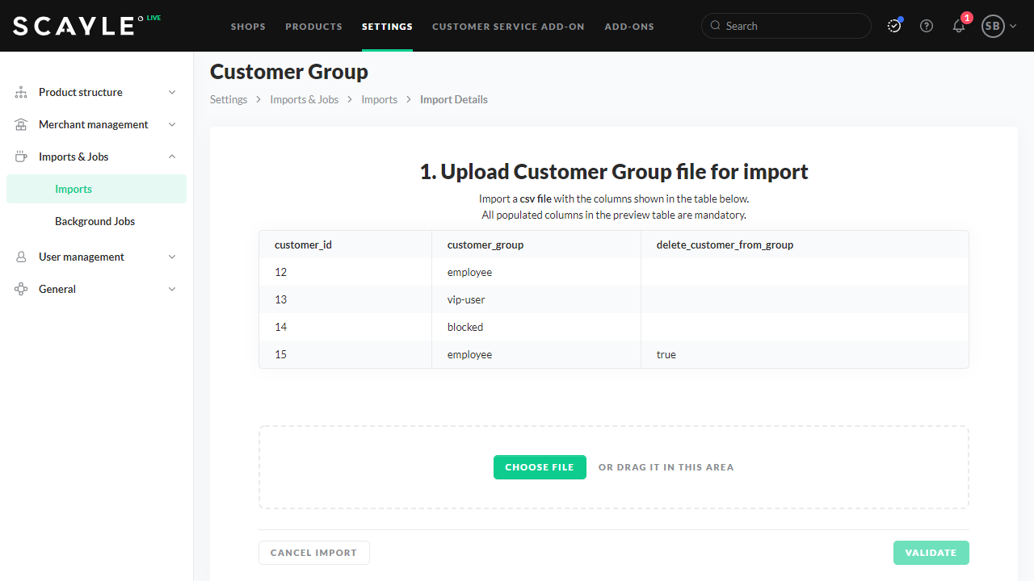Click the Product structure hierarchy icon
Viewport: 1034px width, 581px height.
(21, 93)
